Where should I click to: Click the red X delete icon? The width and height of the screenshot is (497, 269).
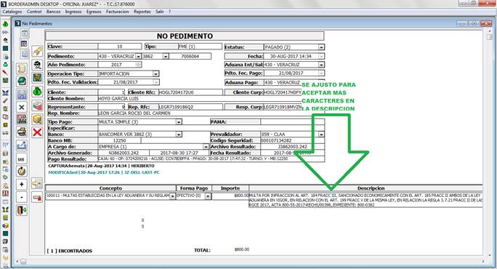tap(37, 132)
